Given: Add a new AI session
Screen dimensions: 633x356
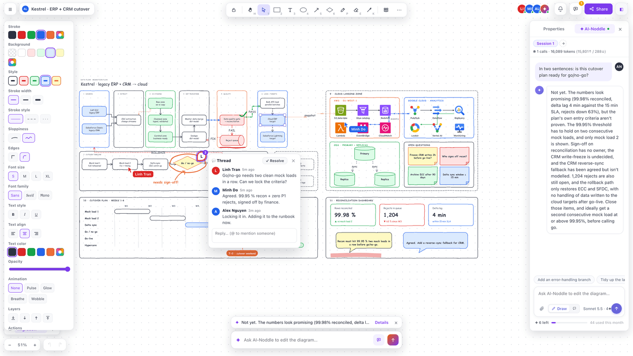Looking at the screenshot, I should (x=564, y=44).
